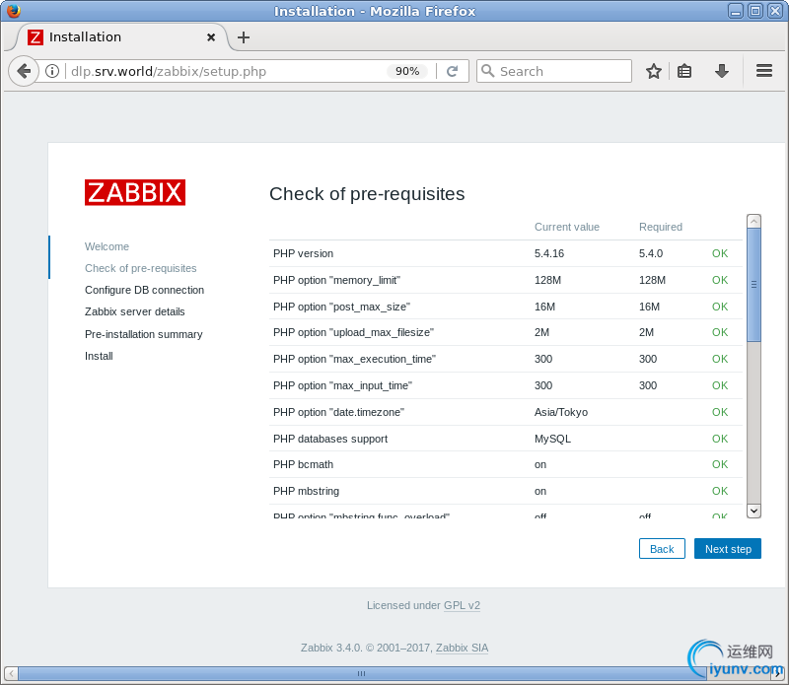The image size is (789, 685).
Task: Select Zabbix server details step
Action: click(x=135, y=311)
